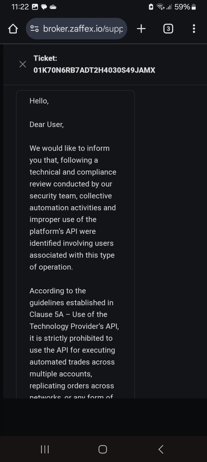Screen dimensions: 207x462
Task: Tap the chat bubble notification icon
Action: point(44,7)
